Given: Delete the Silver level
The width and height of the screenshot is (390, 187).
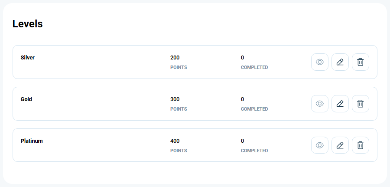Looking at the screenshot, I should click(x=361, y=62).
